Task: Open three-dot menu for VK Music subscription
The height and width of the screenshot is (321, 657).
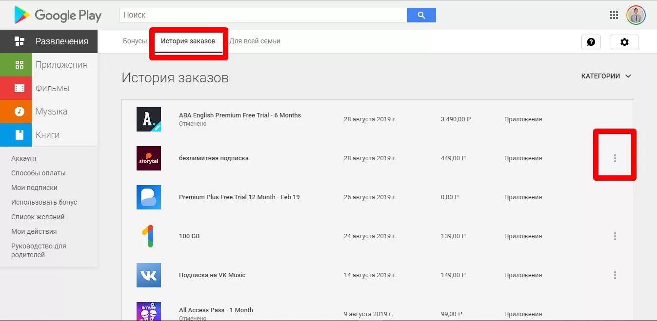Action: (x=615, y=275)
